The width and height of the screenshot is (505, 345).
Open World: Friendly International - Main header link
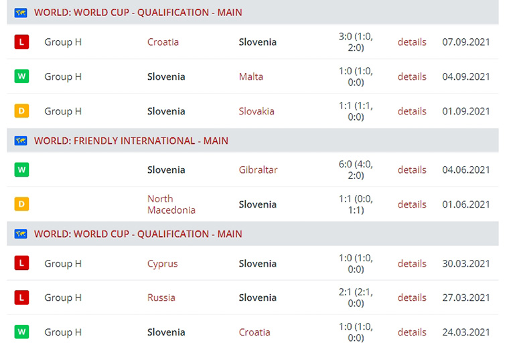(x=131, y=141)
